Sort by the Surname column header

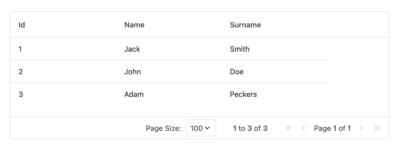(274, 25)
